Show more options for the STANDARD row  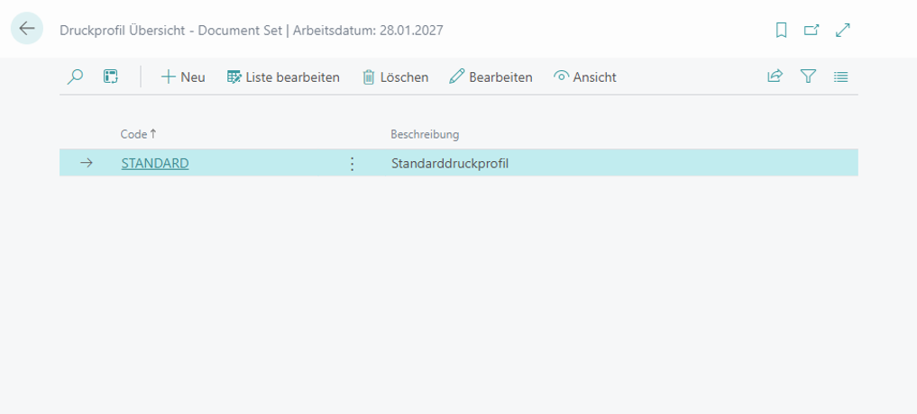pos(352,163)
